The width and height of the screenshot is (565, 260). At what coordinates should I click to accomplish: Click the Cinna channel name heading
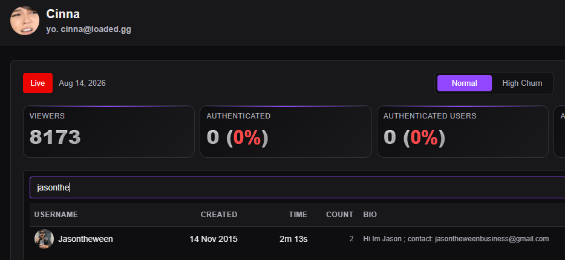pos(63,14)
